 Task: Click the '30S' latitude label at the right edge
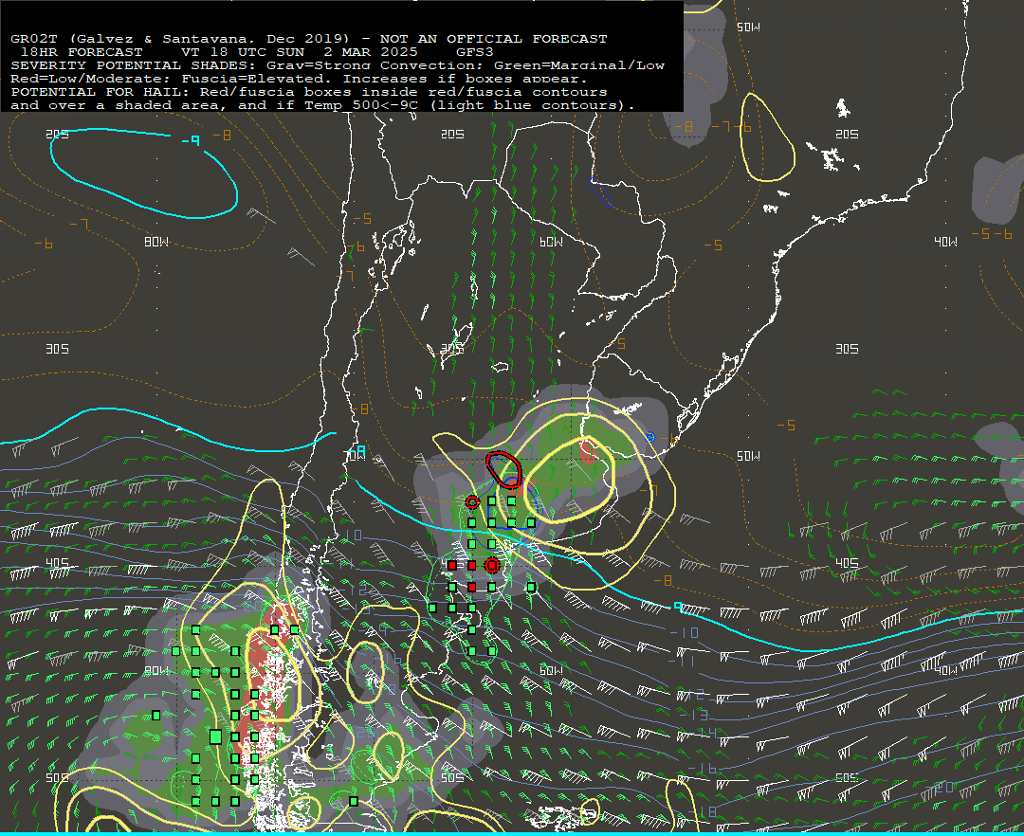pyautogui.click(x=847, y=349)
